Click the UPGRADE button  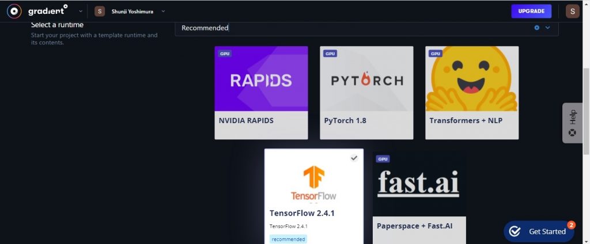click(x=531, y=12)
